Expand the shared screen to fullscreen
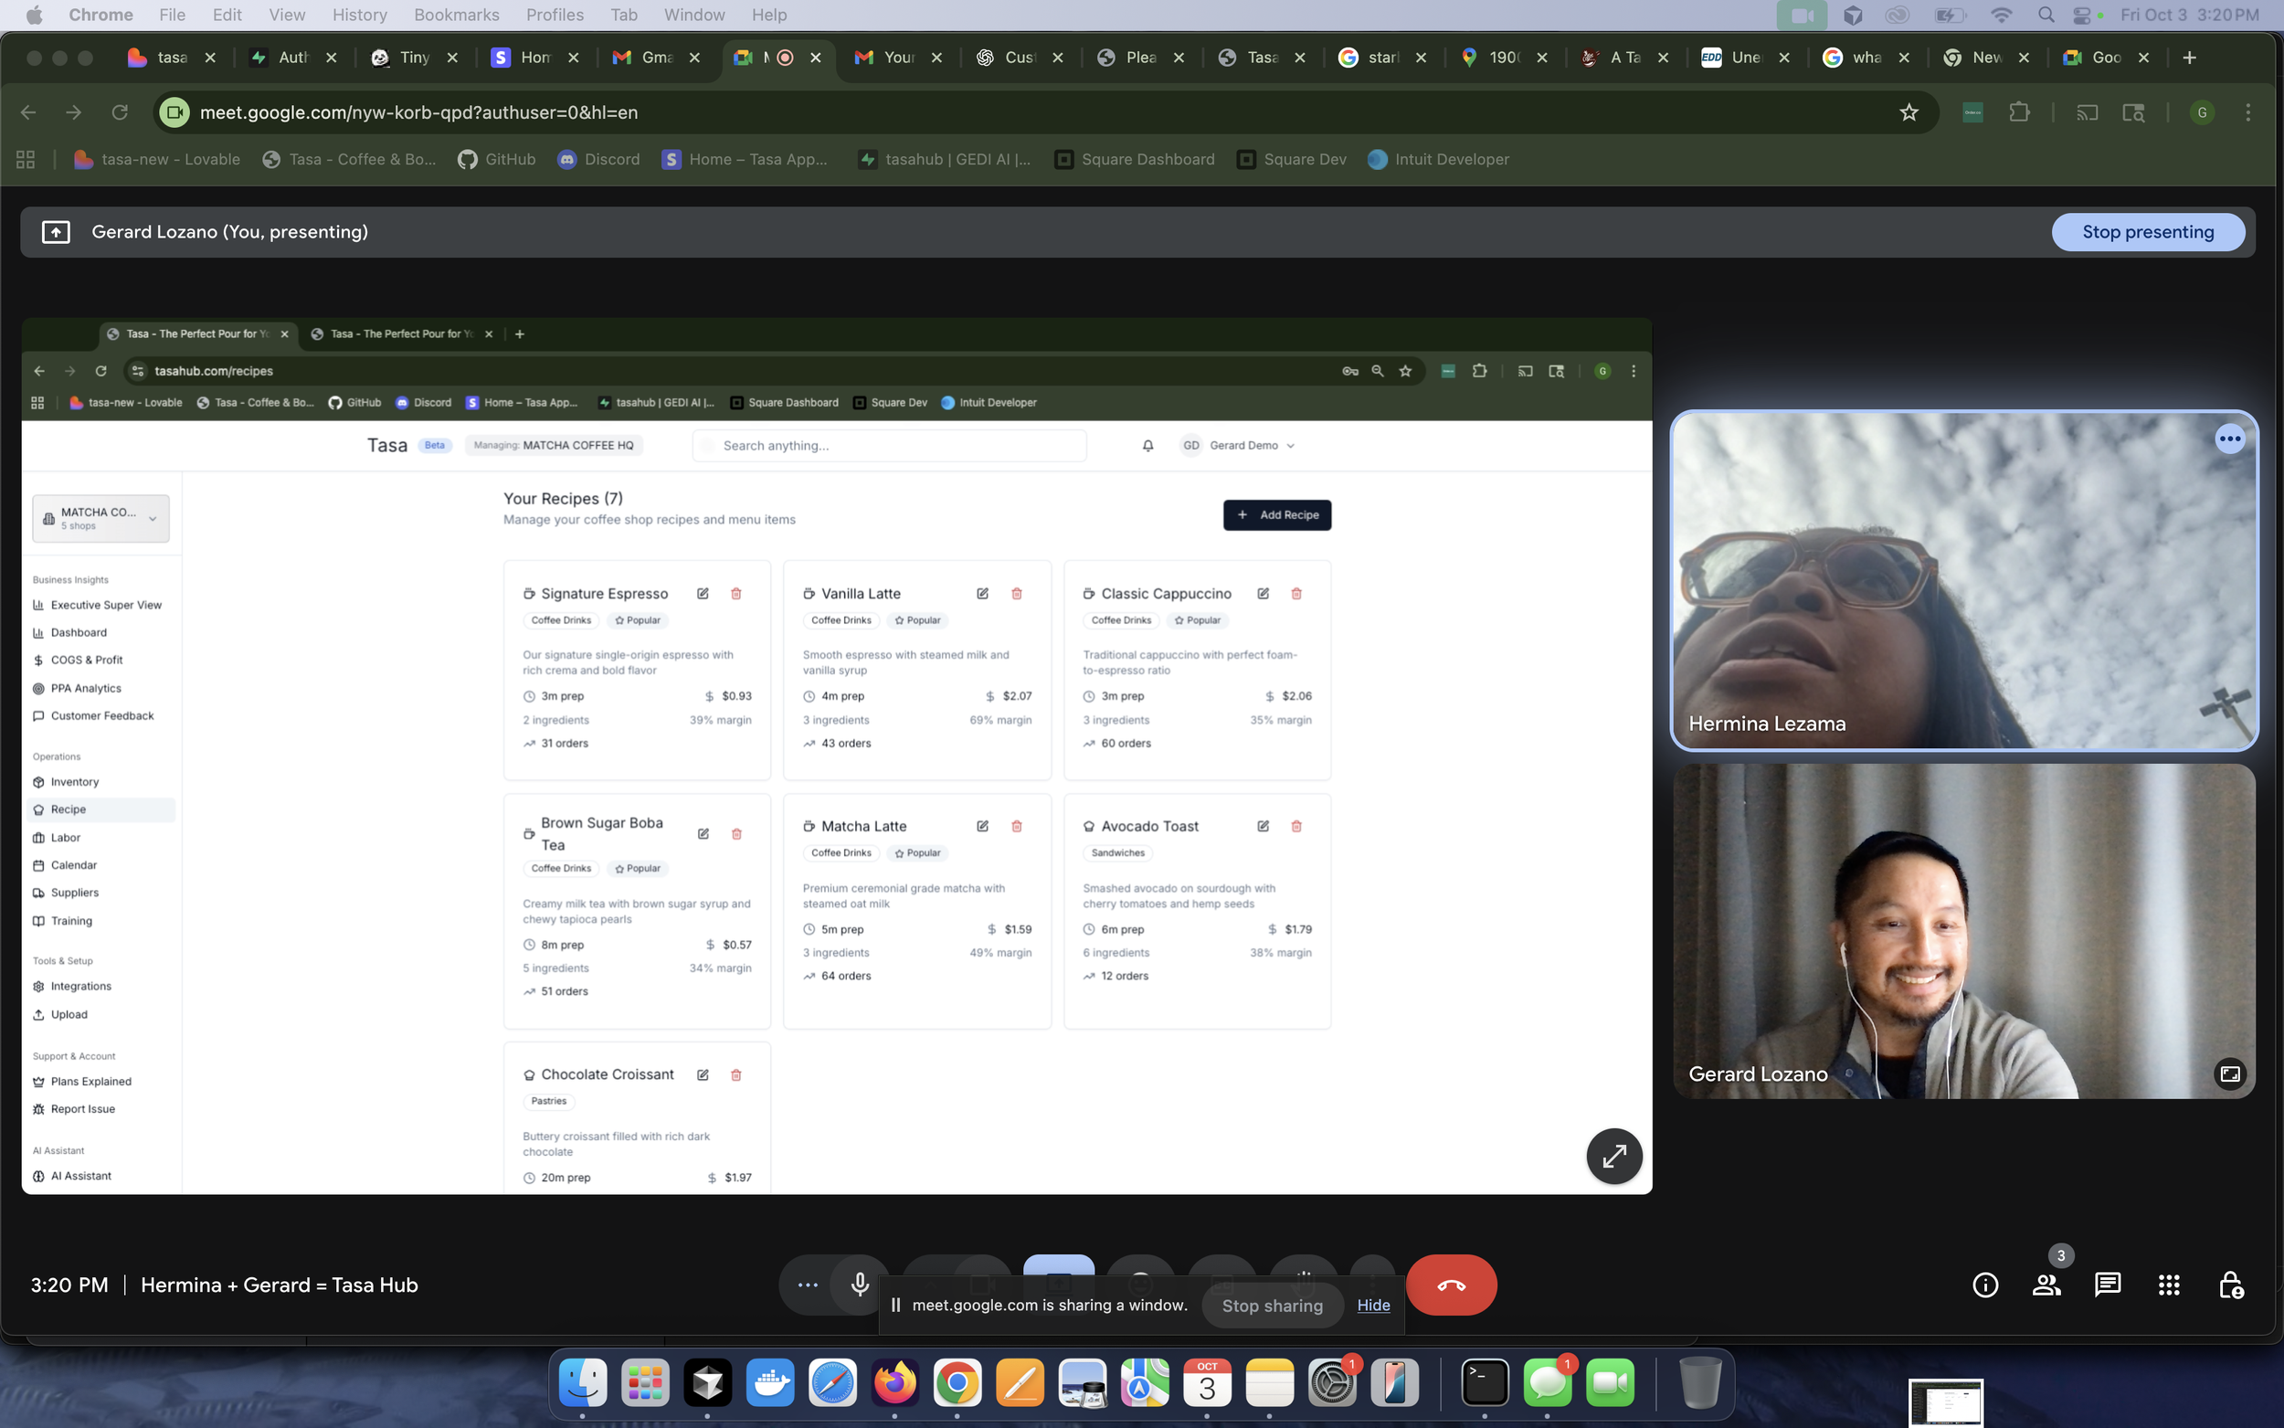The image size is (2284, 1428). [x=1613, y=1156]
